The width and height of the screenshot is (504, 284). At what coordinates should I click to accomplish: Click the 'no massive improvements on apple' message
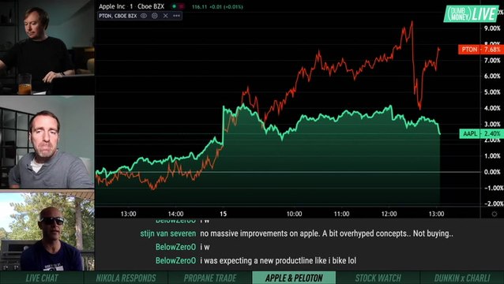(326, 234)
